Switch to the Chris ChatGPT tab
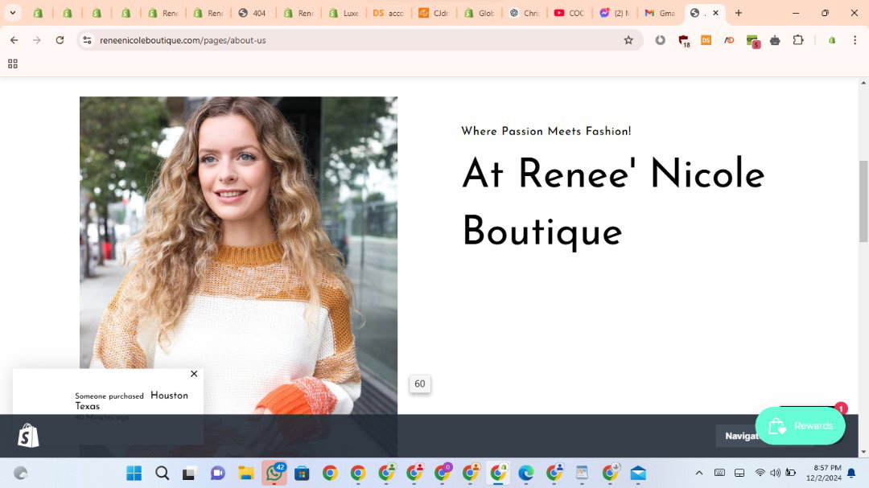 click(525, 13)
